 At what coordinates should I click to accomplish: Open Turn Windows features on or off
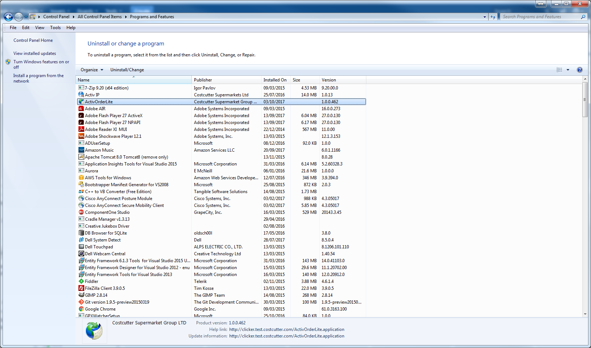(x=41, y=64)
